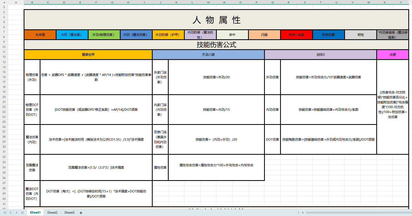Select the 双修门派 label cell
This screenshot has width=412, height=216.
(x=160, y=139)
